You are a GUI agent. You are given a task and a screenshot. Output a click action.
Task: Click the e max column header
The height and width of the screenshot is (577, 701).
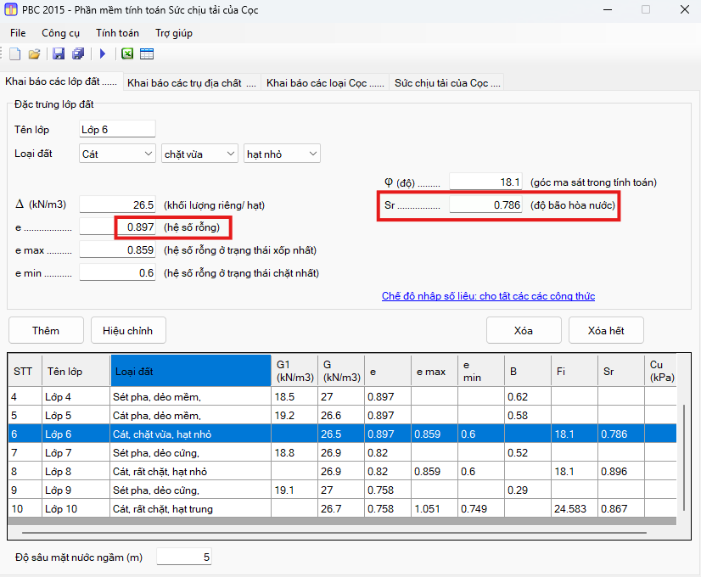coord(435,371)
